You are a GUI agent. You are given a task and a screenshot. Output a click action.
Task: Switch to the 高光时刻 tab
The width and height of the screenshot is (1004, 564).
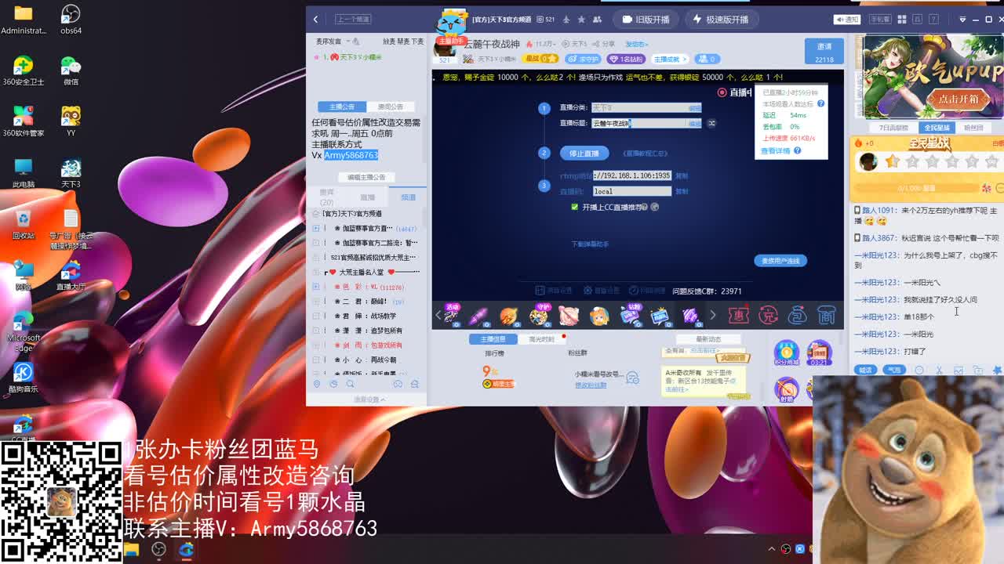coord(541,339)
